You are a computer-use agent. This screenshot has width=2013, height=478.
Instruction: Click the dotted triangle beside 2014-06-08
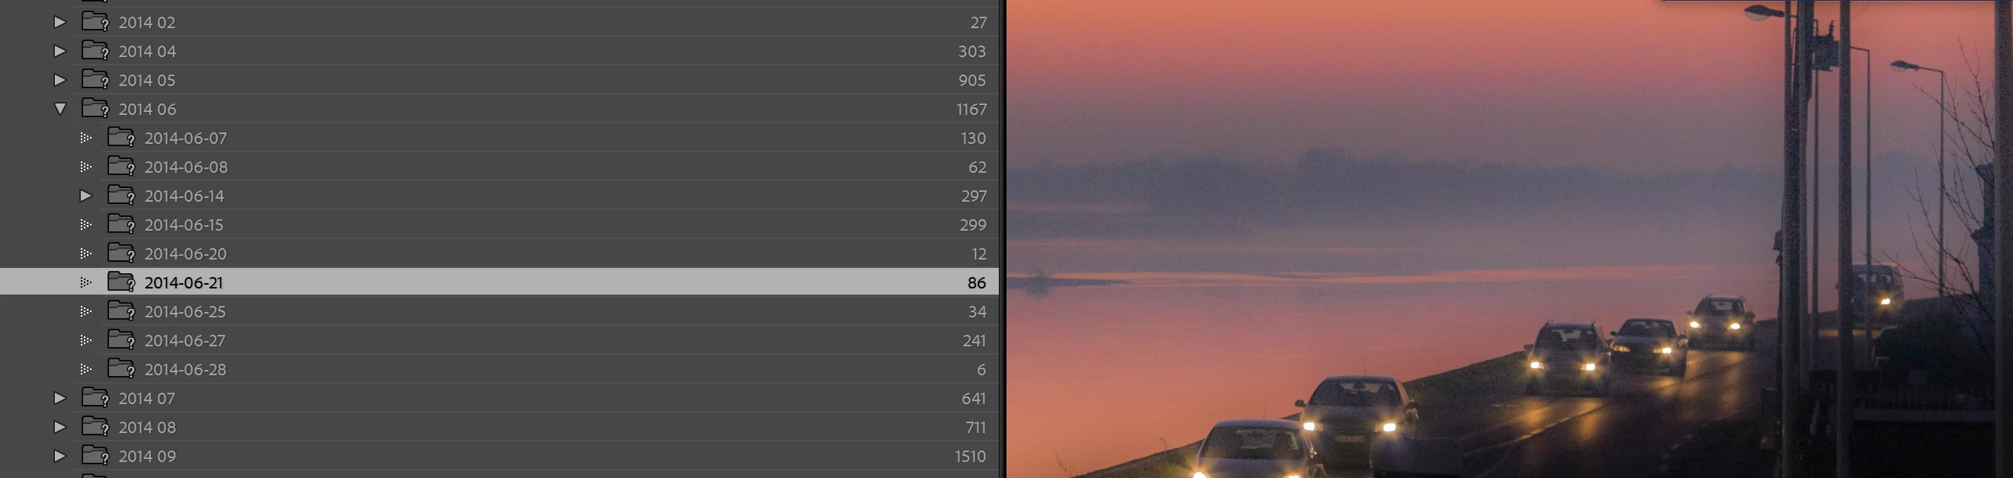tap(86, 167)
